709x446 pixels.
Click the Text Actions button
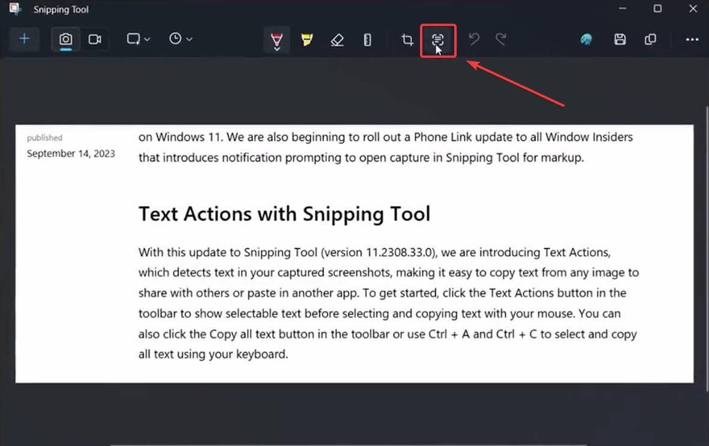437,39
